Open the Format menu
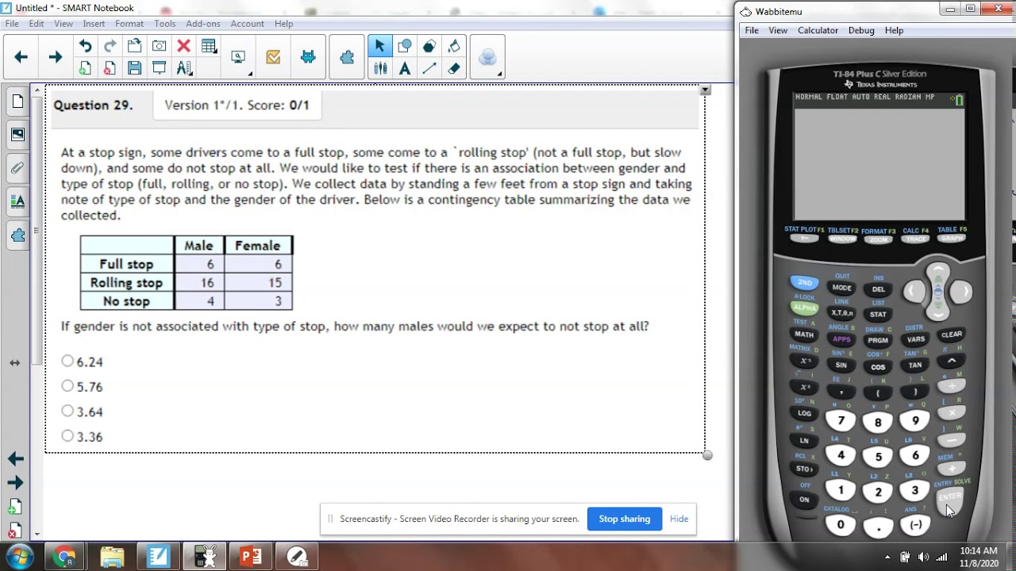Image resolution: width=1016 pixels, height=571 pixels. pos(129,24)
